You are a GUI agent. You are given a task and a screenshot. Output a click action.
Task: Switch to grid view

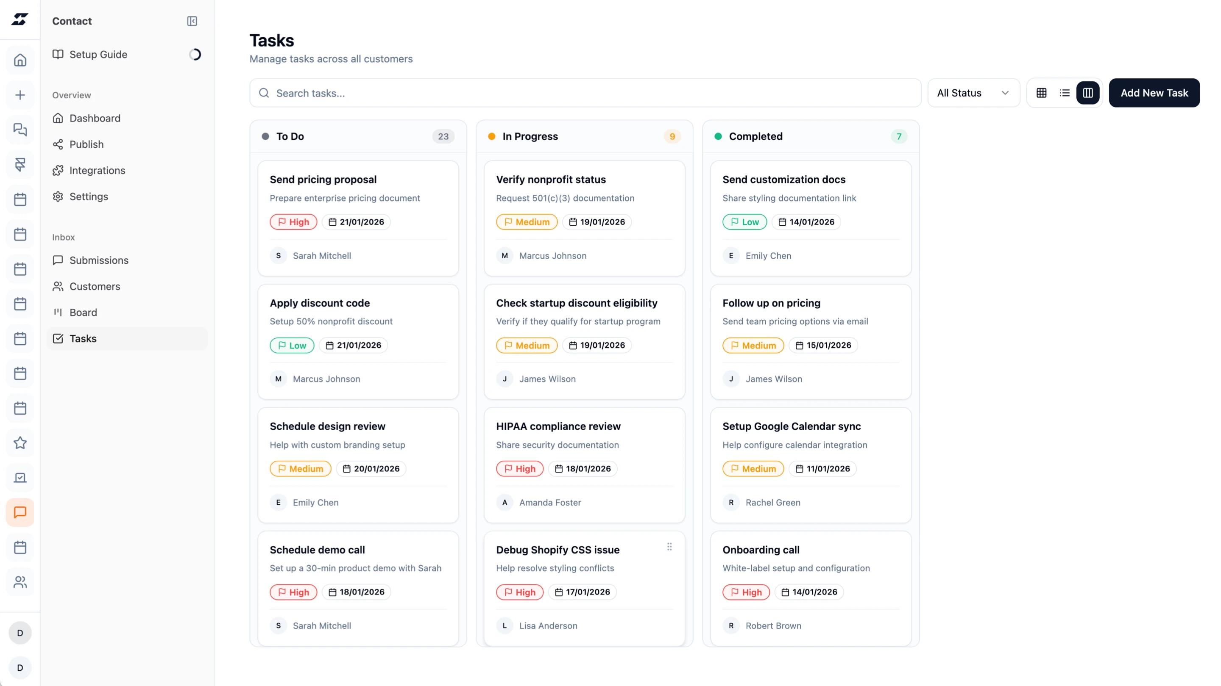[x=1041, y=93]
